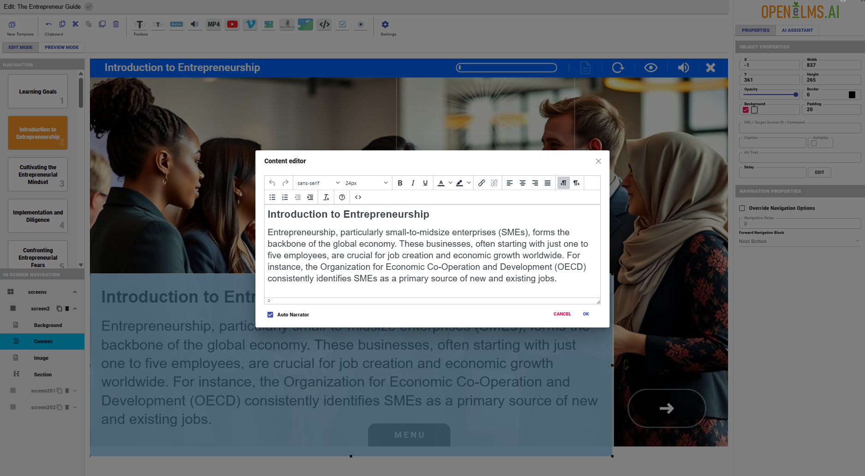Insert Vimeo video from toolbox

tap(250, 24)
